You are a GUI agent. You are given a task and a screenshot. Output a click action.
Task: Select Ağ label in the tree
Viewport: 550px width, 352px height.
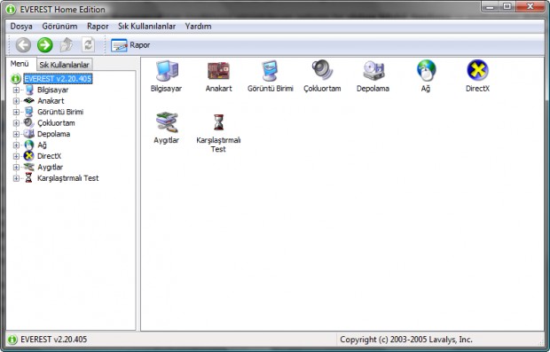(42, 145)
